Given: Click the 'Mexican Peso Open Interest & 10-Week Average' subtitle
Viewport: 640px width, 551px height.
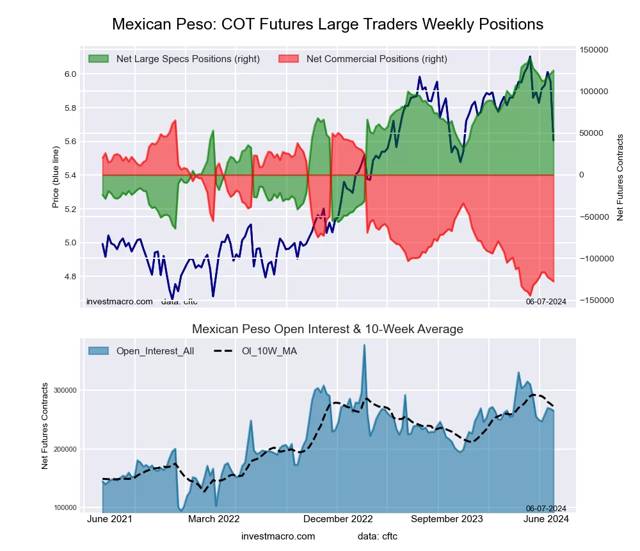Looking at the screenshot, I should [328, 329].
